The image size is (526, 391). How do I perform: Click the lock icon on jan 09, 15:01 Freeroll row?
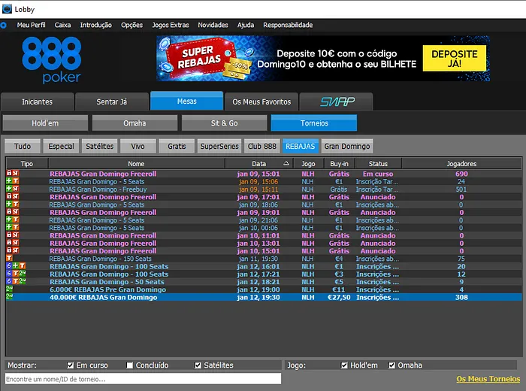(9, 173)
